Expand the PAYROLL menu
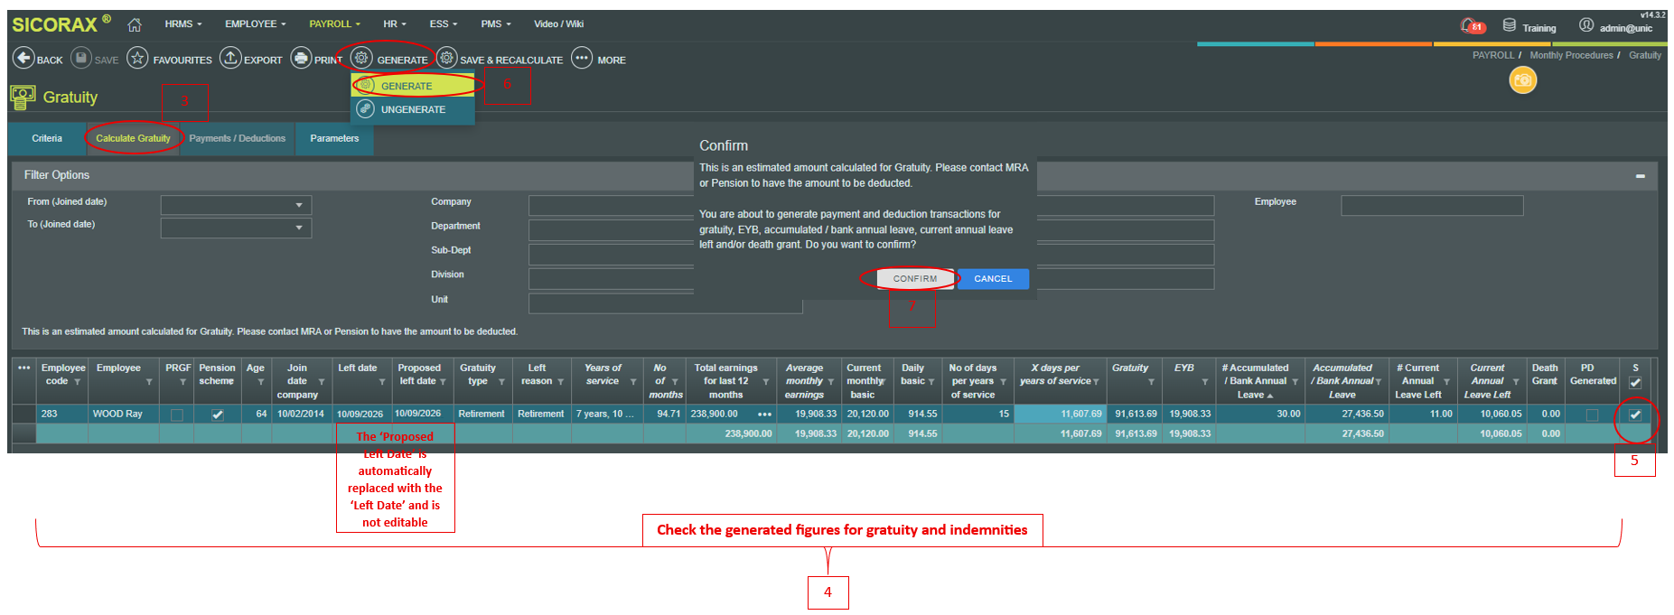The width and height of the screenshot is (1674, 615). (334, 23)
